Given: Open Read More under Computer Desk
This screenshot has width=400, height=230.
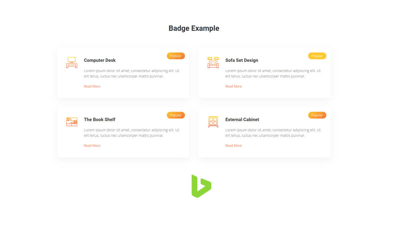Looking at the screenshot, I should (x=92, y=86).
